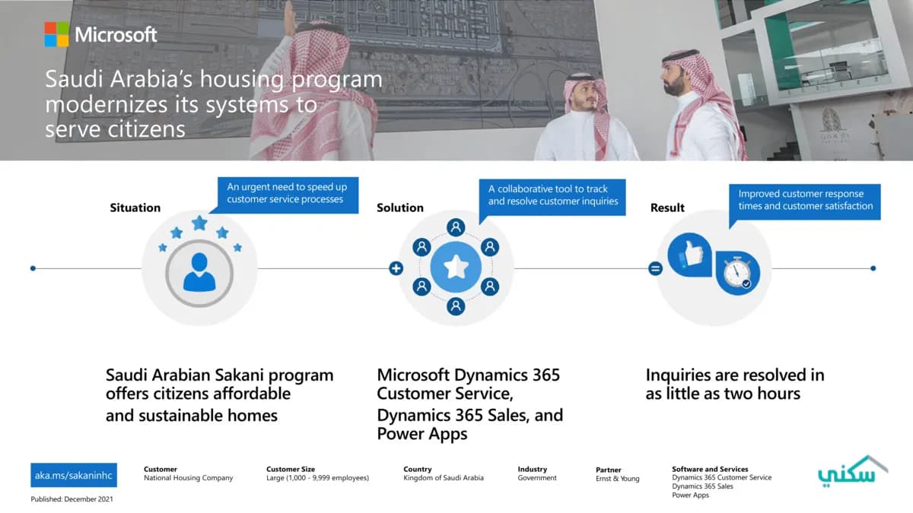
Task: Click the thumbs-up icon under Result
Action: click(689, 255)
